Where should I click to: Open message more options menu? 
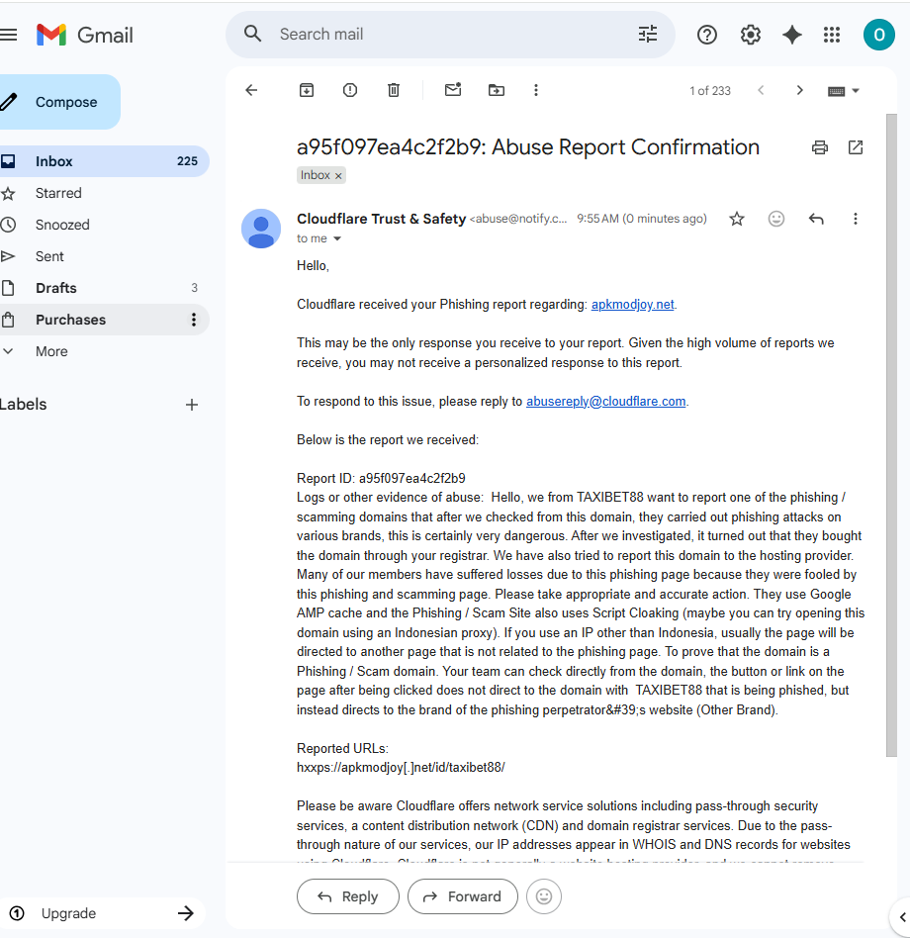point(855,219)
